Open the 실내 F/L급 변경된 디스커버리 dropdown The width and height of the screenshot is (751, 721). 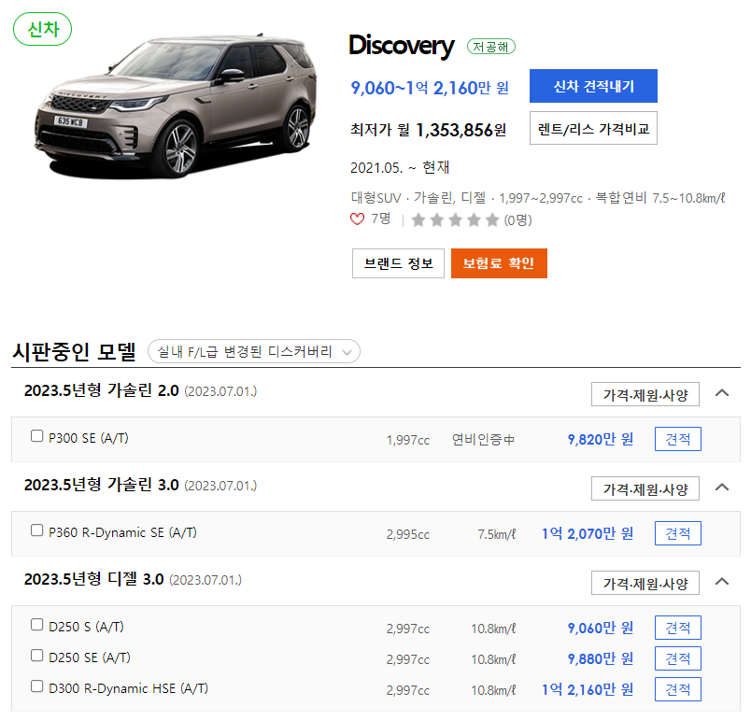(254, 351)
